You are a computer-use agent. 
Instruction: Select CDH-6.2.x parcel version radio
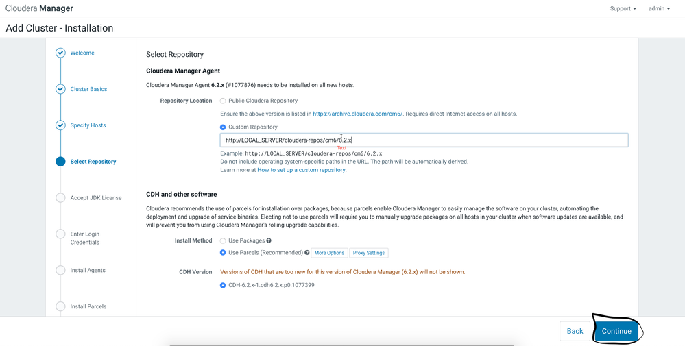(223, 285)
